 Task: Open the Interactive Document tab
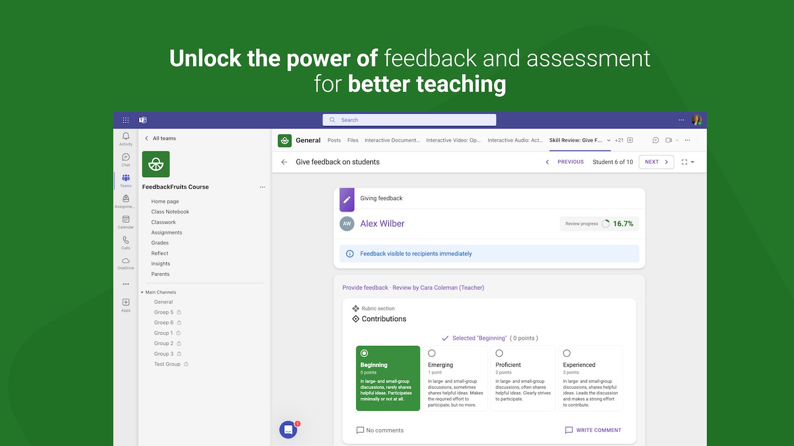click(392, 140)
